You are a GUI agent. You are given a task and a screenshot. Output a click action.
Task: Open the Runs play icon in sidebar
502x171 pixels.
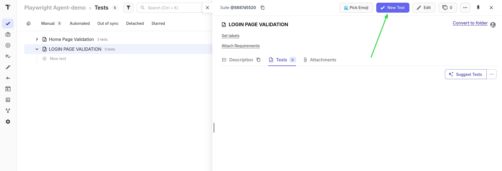coord(8,45)
